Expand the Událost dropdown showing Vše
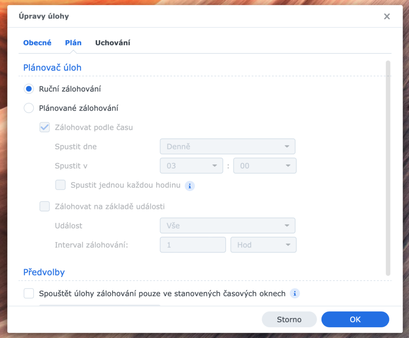The width and height of the screenshot is (409, 338). coord(227,225)
